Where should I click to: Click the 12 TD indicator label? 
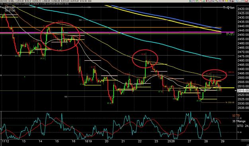[x=236, y=115]
